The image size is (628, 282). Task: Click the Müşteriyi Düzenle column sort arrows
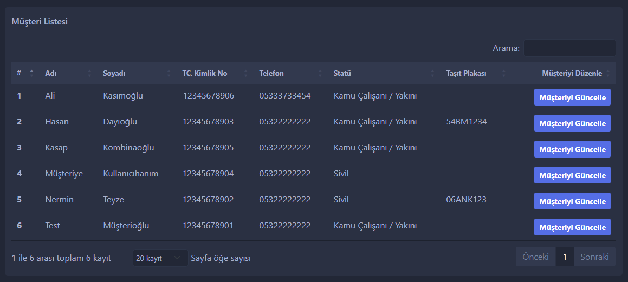(x=608, y=73)
